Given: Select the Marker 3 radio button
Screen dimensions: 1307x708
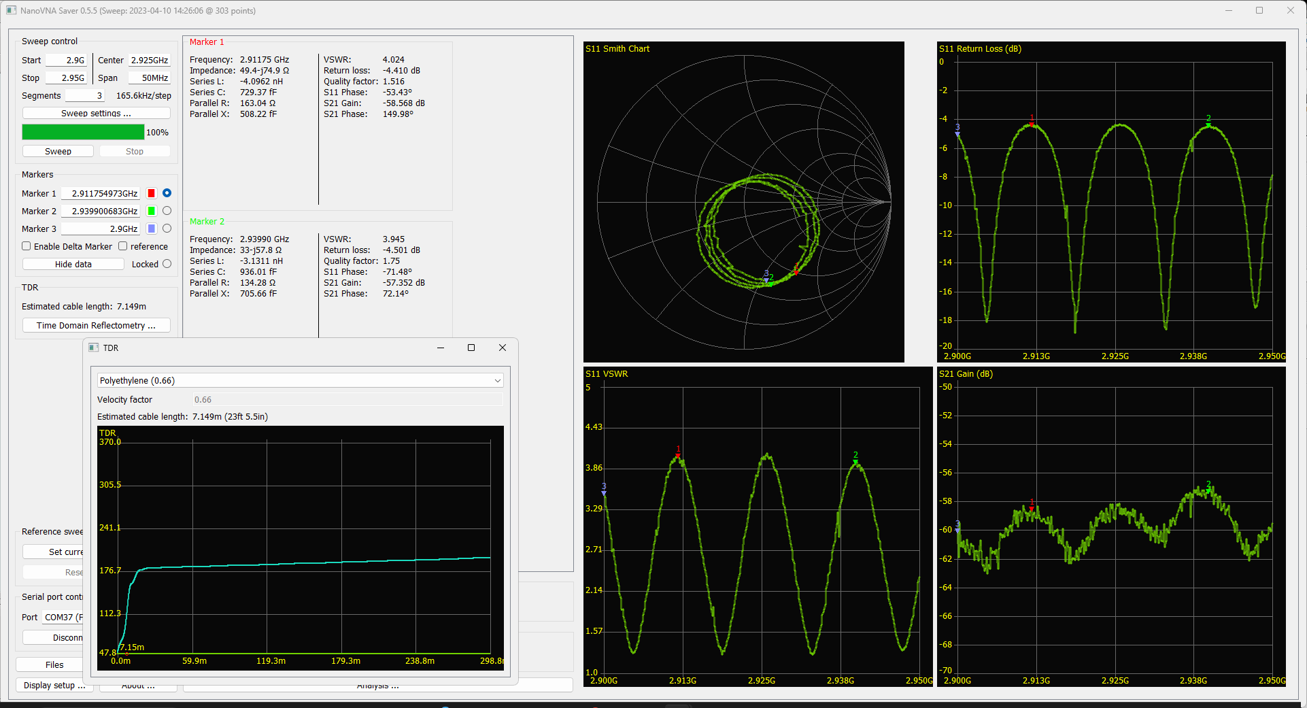Looking at the screenshot, I should 167,229.
